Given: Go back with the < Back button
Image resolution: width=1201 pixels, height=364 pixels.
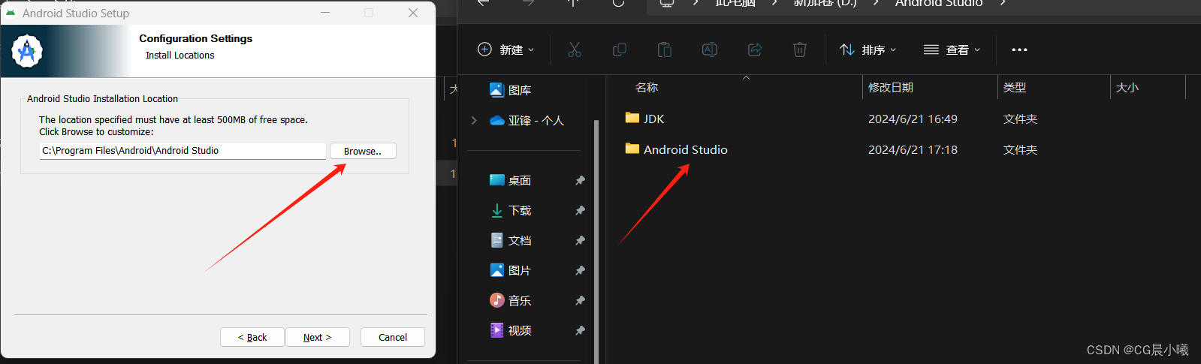Looking at the screenshot, I should (252, 337).
